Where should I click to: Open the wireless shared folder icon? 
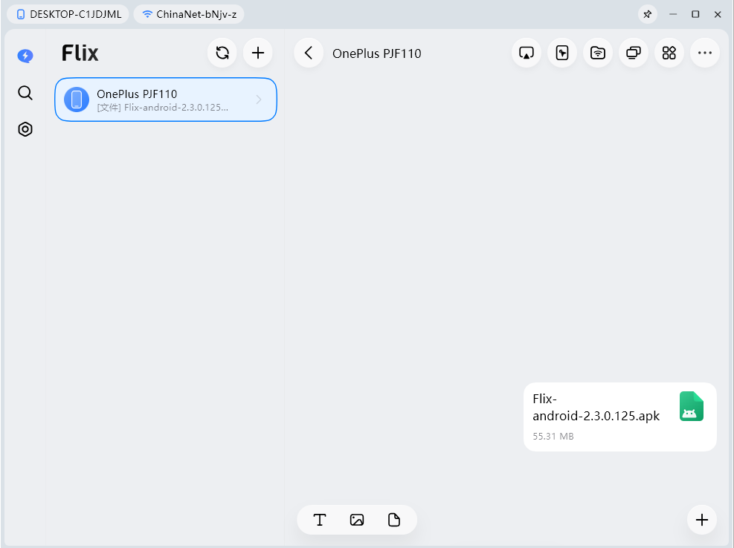point(598,53)
